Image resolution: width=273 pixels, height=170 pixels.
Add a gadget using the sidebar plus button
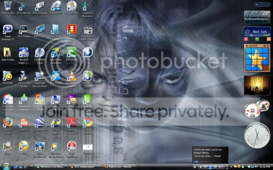point(257,5)
